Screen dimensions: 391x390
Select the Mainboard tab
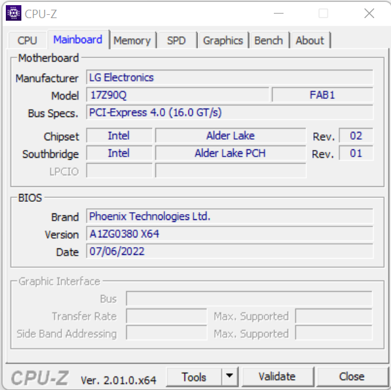coord(78,39)
